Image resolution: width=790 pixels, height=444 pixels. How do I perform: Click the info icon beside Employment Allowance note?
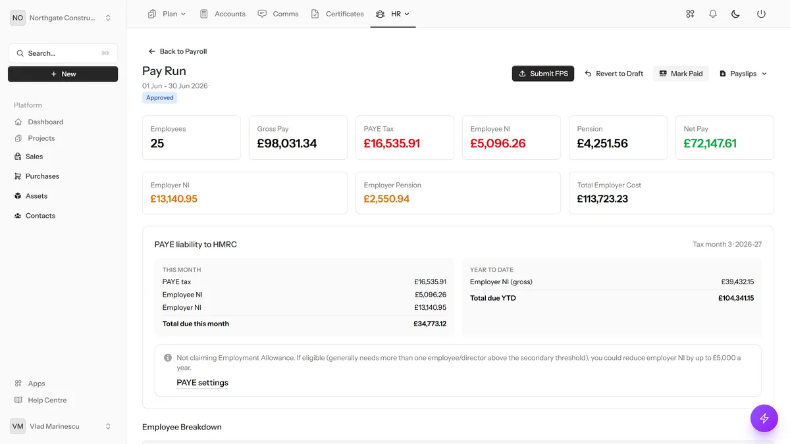(x=168, y=358)
